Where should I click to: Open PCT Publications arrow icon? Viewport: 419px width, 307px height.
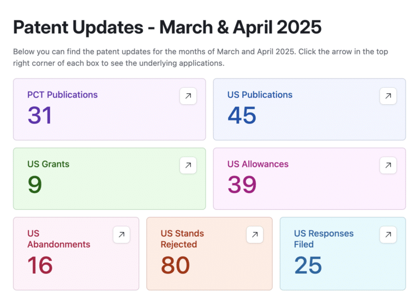coord(188,96)
